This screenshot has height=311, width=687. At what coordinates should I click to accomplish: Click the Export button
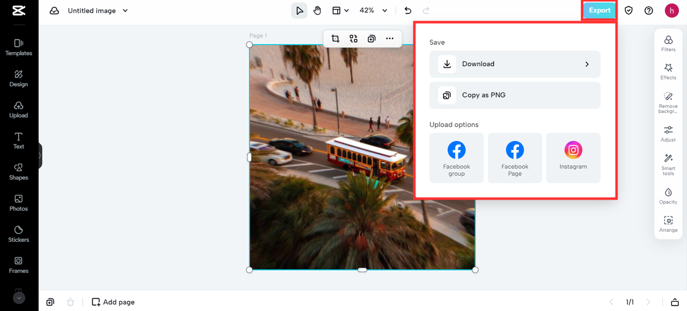click(600, 11)
